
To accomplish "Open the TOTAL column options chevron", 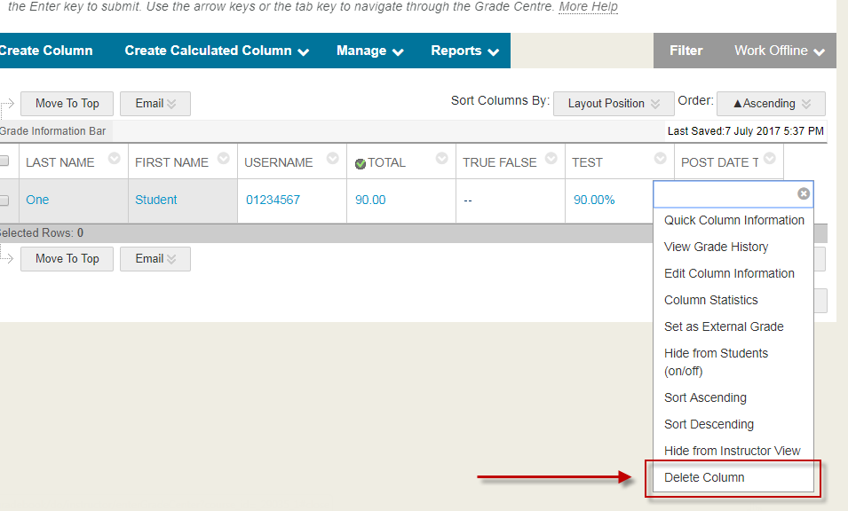I will pyautogui.click(x=441, y=159).
